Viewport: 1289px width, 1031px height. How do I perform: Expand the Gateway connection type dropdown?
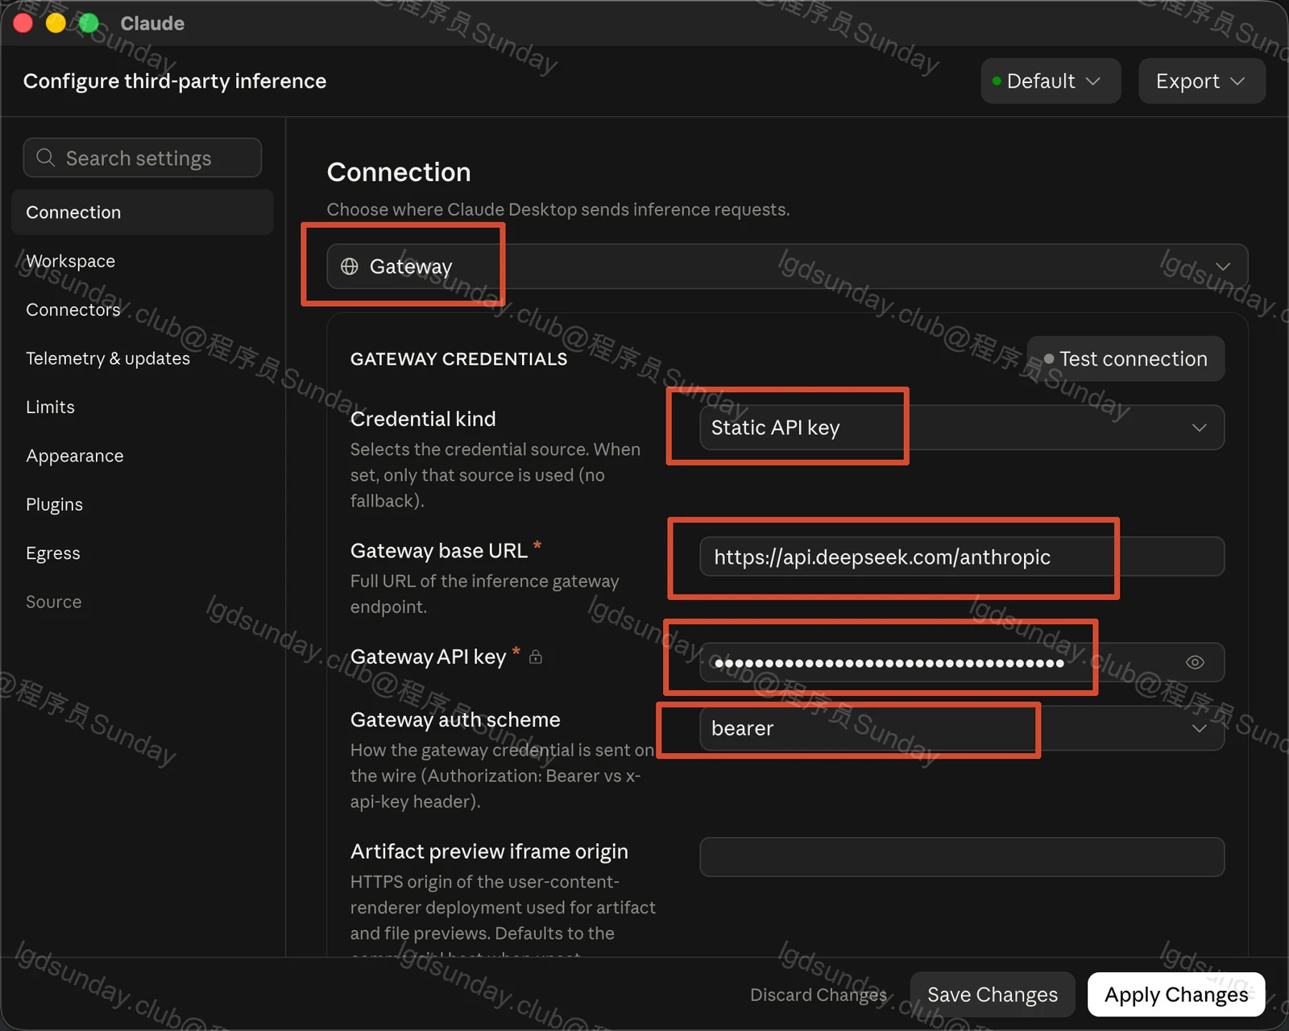point(787,267)
